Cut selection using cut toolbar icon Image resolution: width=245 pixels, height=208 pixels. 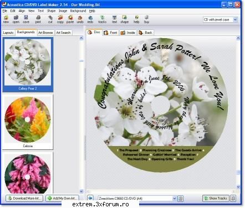[x=50, y=19]
